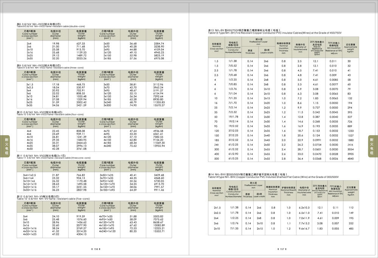The width and height of the screenshot is (378, 258).
Task: Click the weight value 808.08
Action: [x=81, y=131]
